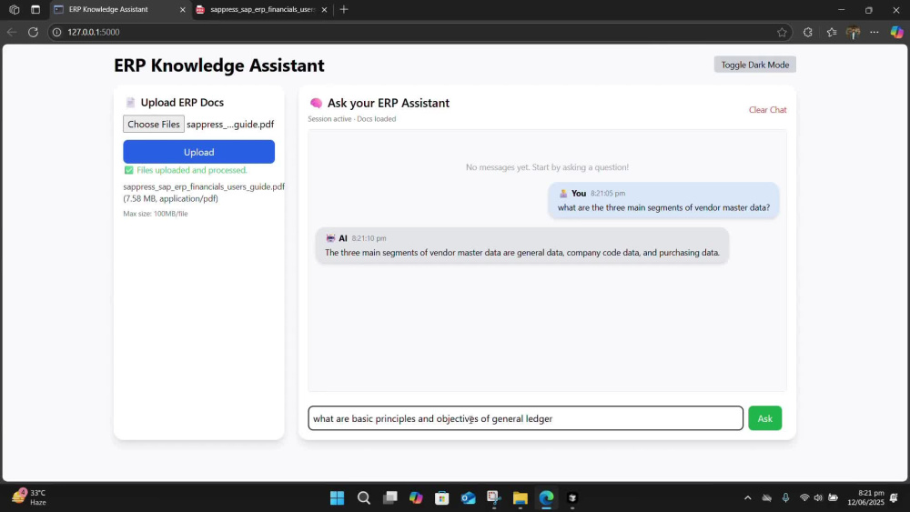Click the microphone tray icon
Image resolution: width=910 pixels, height=512 pixels.
785,497
